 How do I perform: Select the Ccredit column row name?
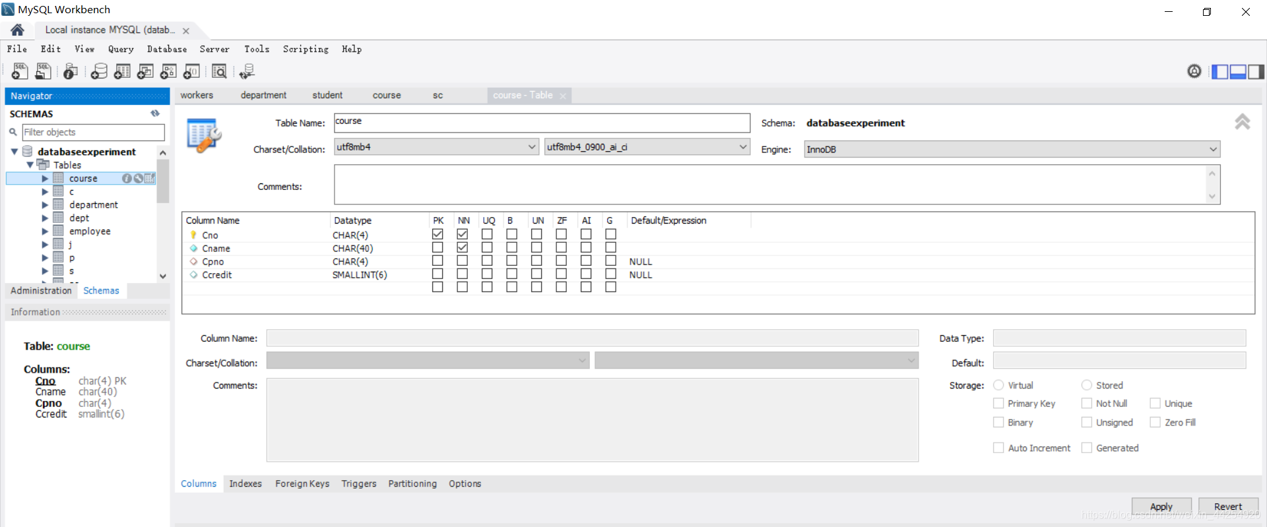216,275
